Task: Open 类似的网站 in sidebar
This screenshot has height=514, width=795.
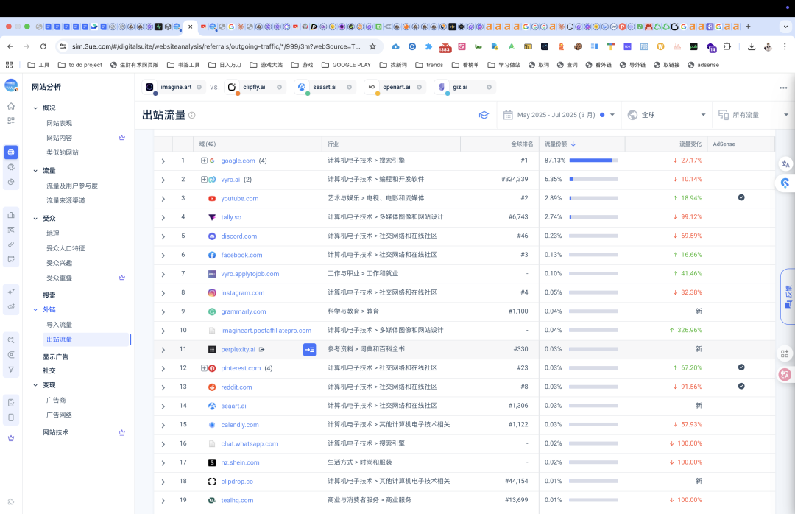Action: [63, 152]
